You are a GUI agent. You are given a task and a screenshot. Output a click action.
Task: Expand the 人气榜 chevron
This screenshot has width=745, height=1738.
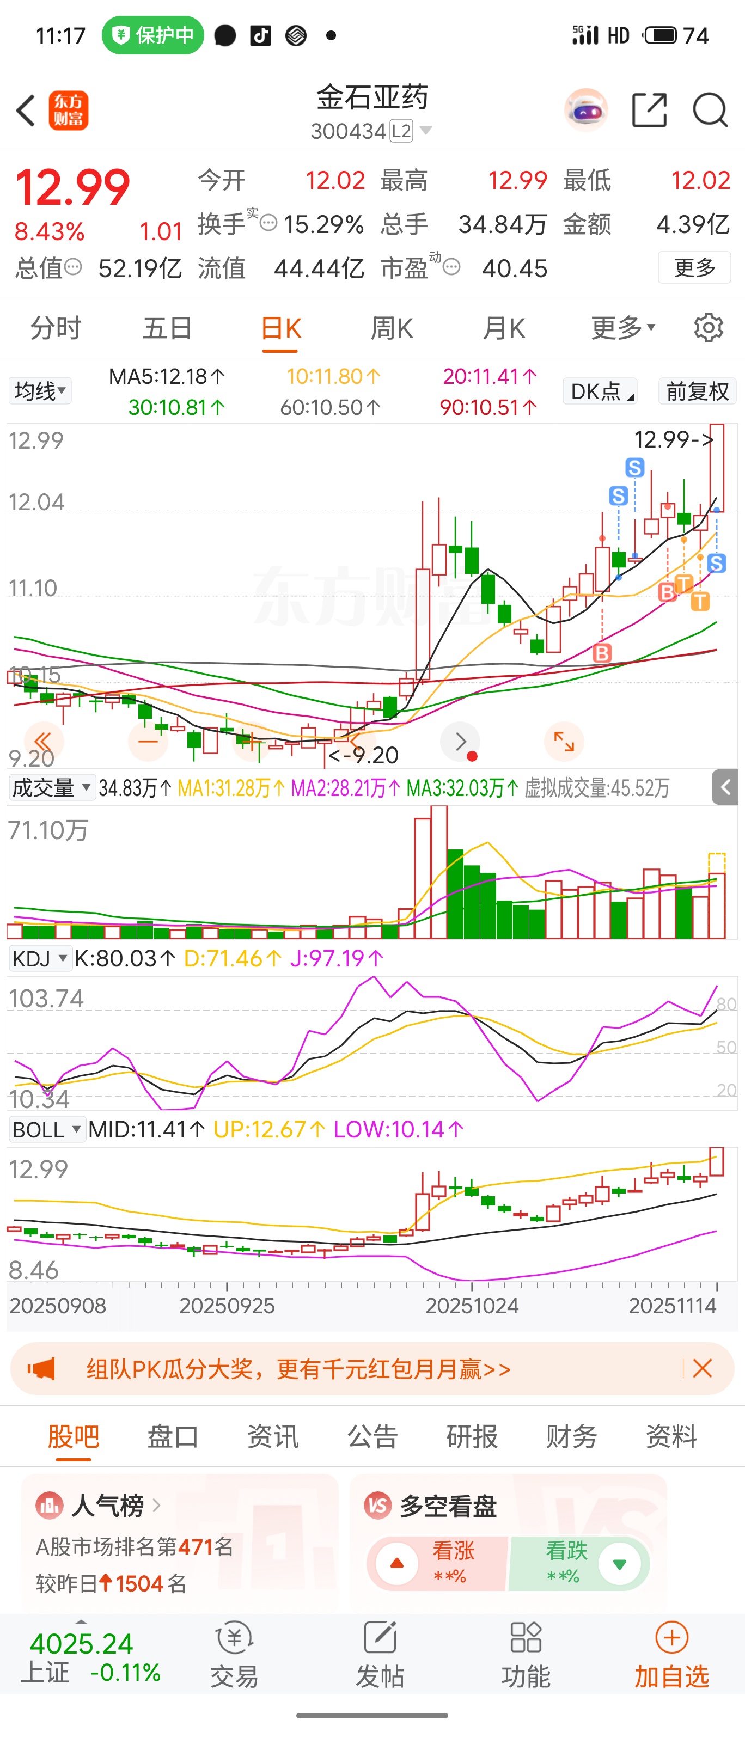(156, 1505)
